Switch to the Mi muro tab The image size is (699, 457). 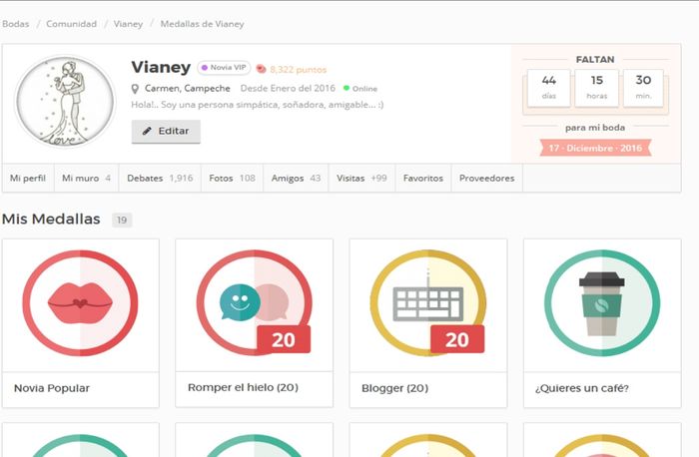tap(85, 178)
